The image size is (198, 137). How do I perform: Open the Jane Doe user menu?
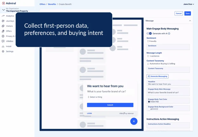click(189, 4)
